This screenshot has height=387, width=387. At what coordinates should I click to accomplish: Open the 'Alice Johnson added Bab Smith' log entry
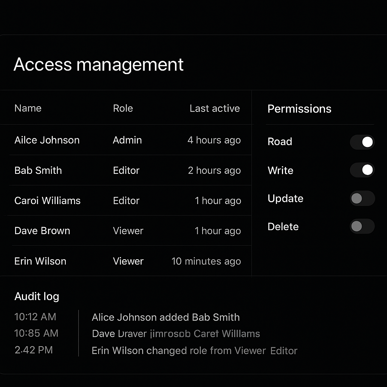tap(166, 317)
